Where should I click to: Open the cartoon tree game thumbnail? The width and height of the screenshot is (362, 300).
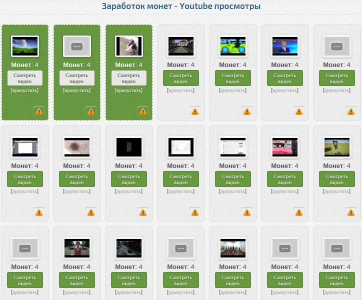(232, 46)
